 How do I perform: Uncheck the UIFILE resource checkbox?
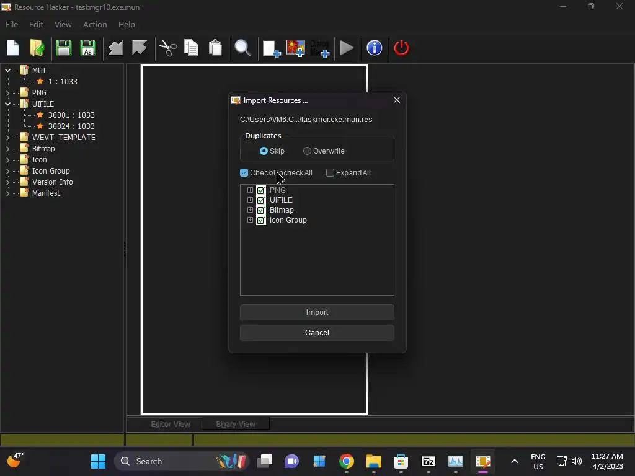point(261,200)
